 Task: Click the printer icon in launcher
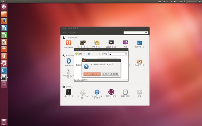tap(4, 77)
